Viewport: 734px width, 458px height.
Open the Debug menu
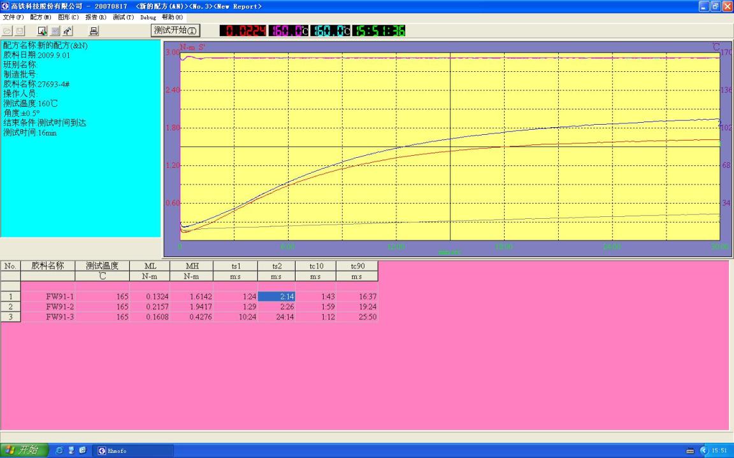[x=148, y=17]
